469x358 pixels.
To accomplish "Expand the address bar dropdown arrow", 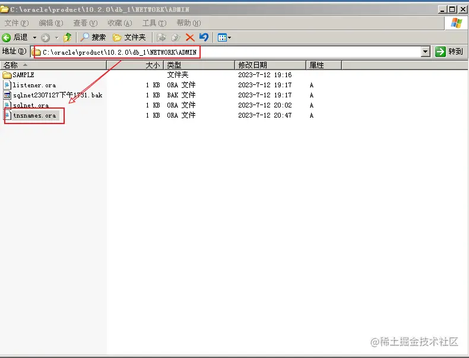I will pos(425,52).
